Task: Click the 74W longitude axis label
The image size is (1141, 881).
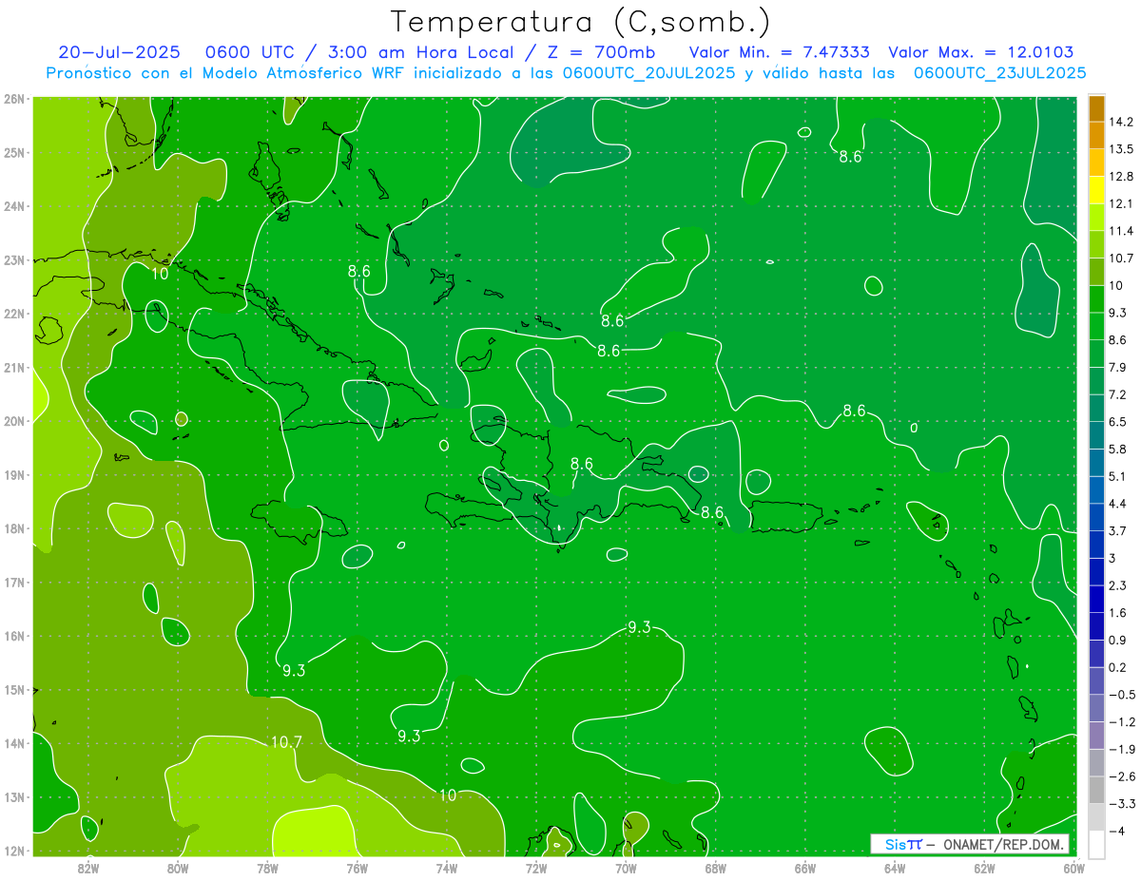Action: [x=447, y=867]
